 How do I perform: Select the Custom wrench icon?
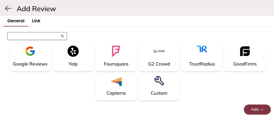tap(159, 81)
